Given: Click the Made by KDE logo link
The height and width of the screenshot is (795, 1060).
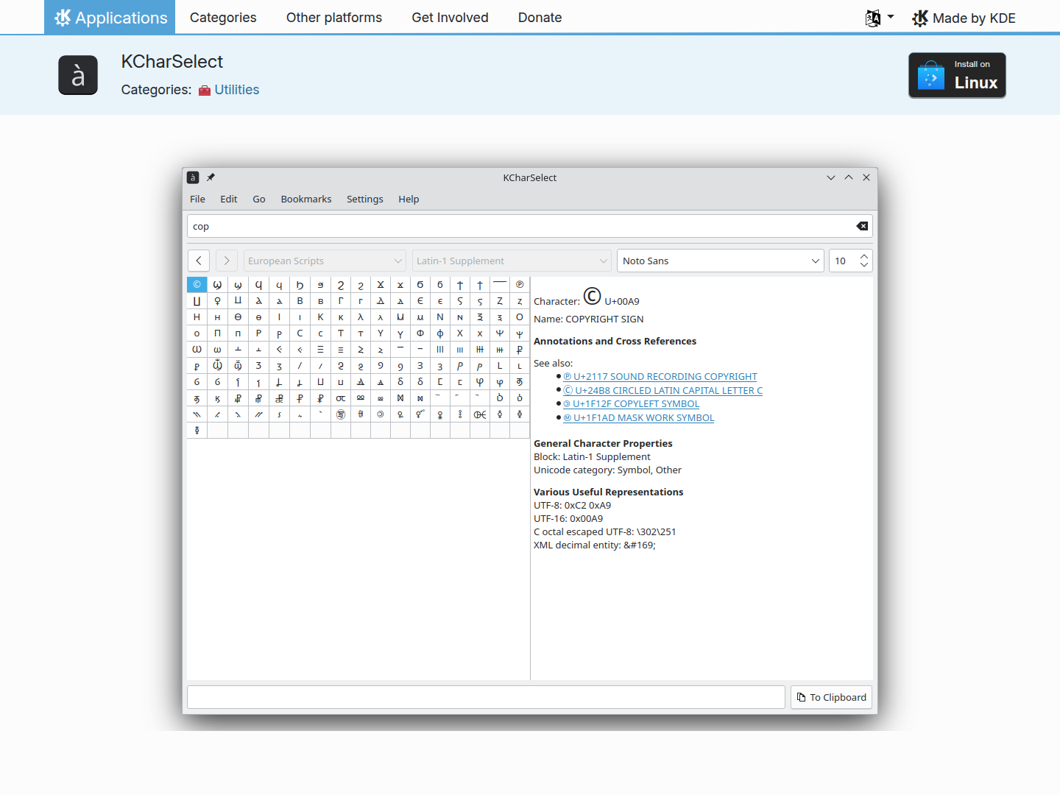Looking at the screenshot, I should click(964, 18).
